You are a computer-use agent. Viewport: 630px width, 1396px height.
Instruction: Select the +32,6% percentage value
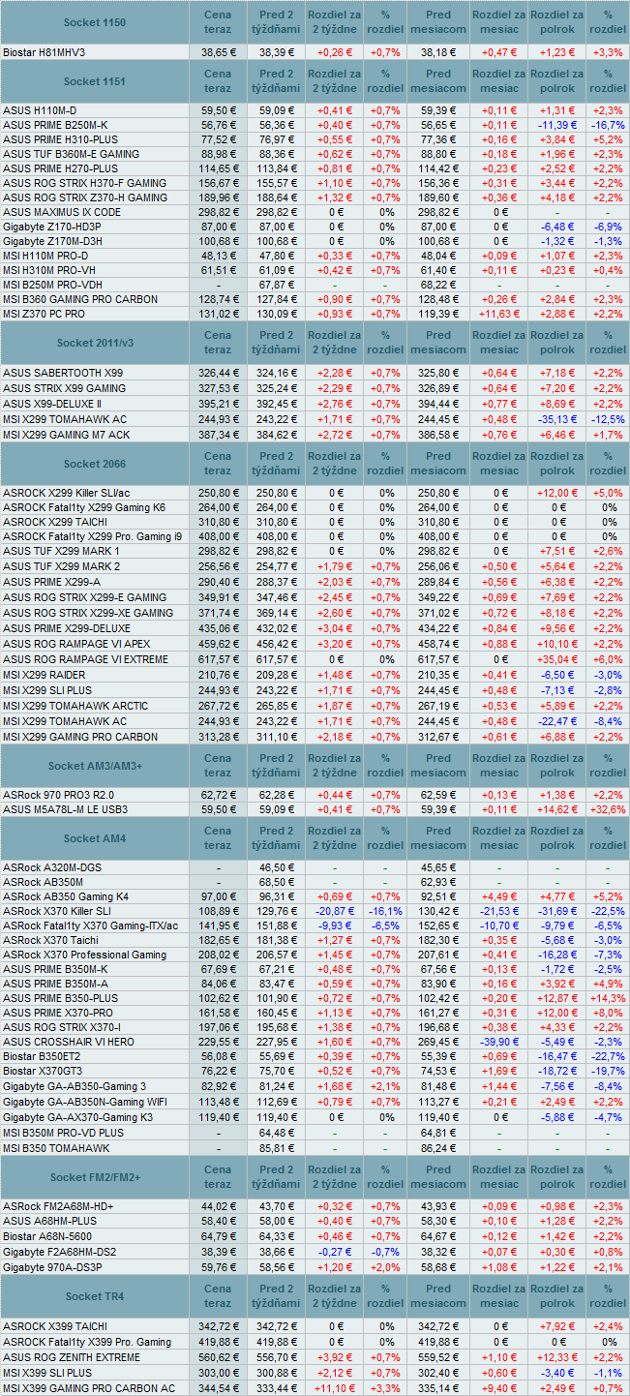pos(607,809)
